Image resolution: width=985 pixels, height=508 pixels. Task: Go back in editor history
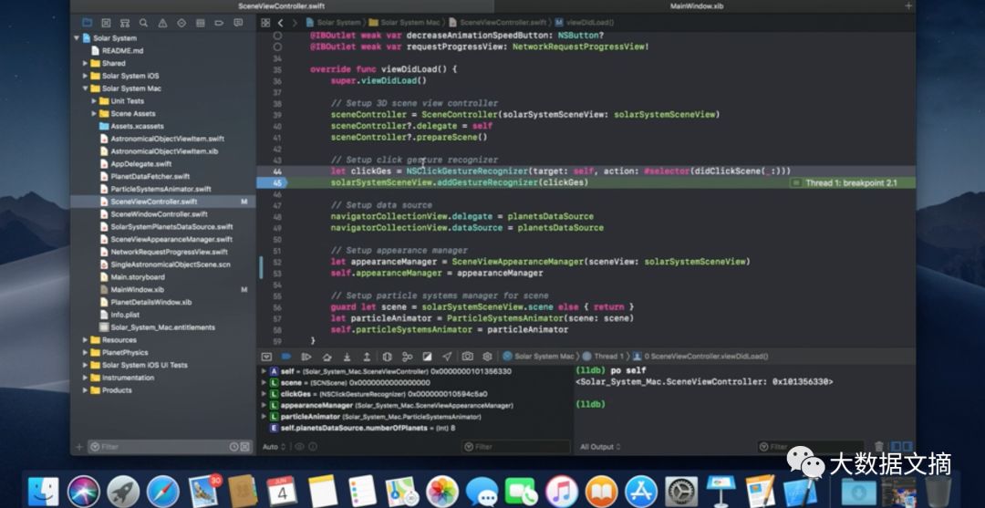pyautogui.click(x=280, y=23)
